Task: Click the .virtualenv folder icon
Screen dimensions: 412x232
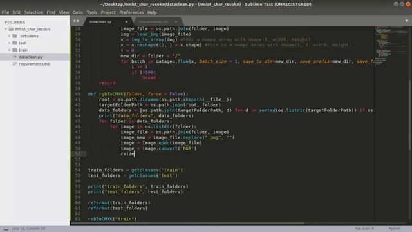Action: (15, 36)
